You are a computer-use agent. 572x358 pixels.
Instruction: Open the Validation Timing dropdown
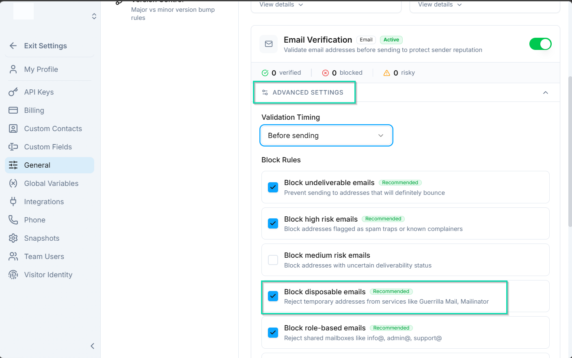point(326,136)
